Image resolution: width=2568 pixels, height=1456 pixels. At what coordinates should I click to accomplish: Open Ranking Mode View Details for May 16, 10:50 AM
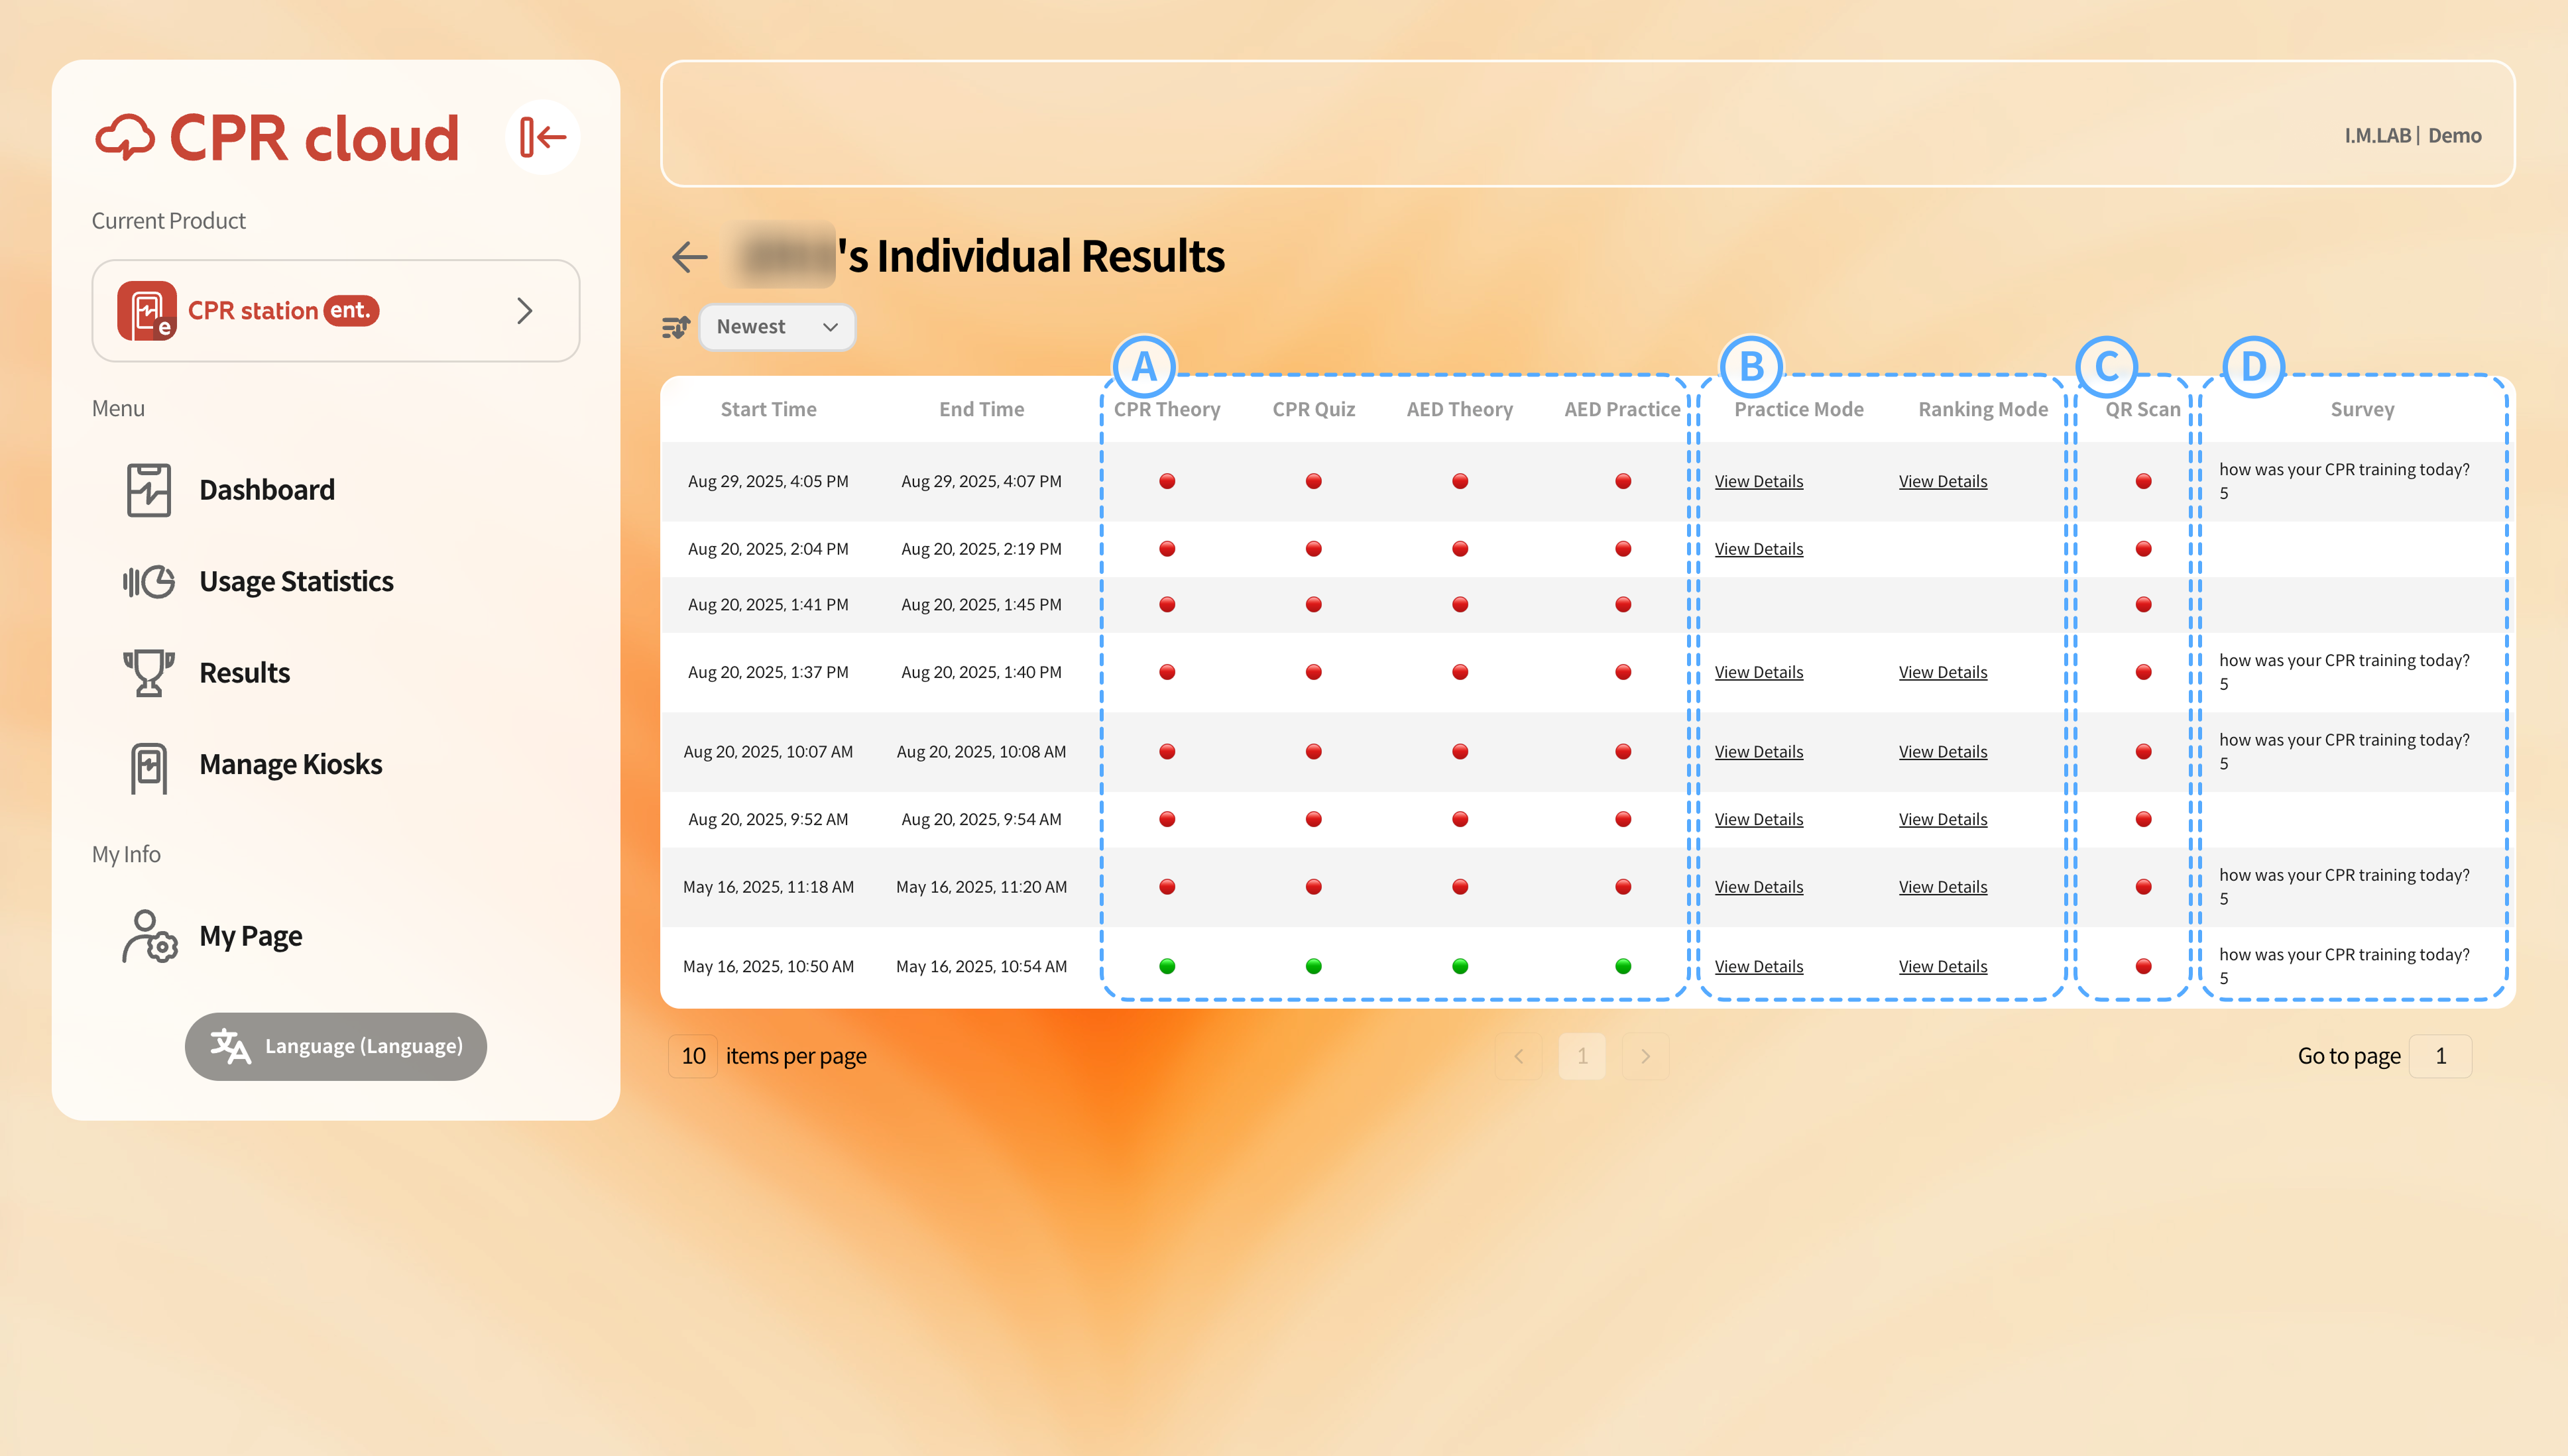[x=1942, y=966]
